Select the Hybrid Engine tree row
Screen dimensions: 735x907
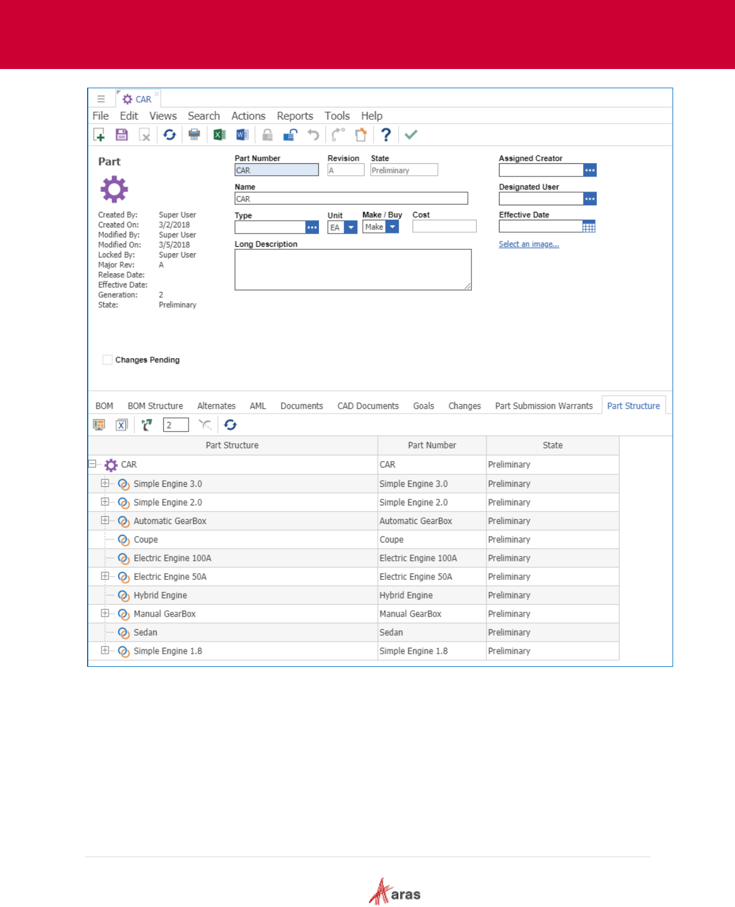point(353,595)
